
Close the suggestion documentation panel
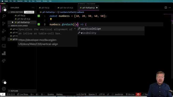[x=75, y=29]
